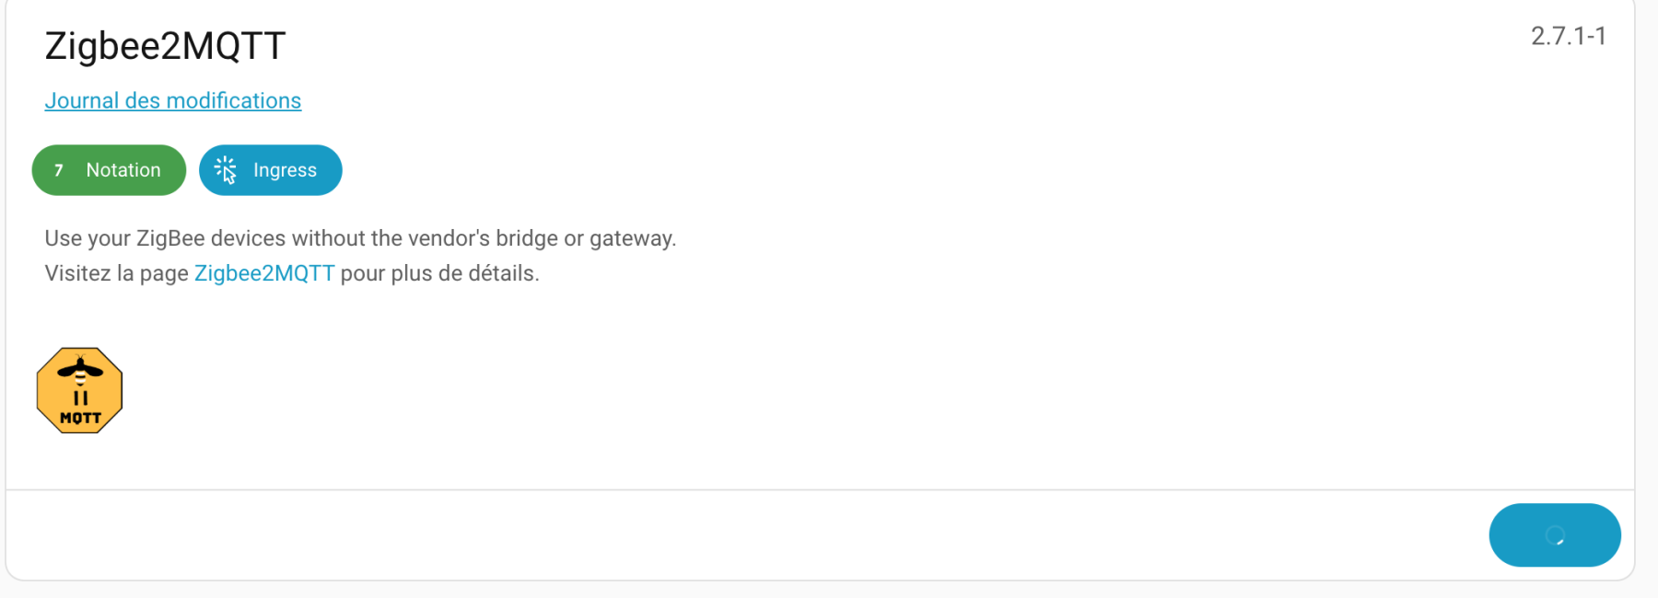This screenshot has height=598, width=1658.
Task: Click the "pour plus de détails" text
Action: coord(439,273)
